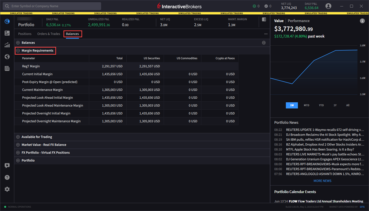Screen dimensions: 369x211
Task: Expand Market Value - Real FX Balance
Action: tap(18, 145)
